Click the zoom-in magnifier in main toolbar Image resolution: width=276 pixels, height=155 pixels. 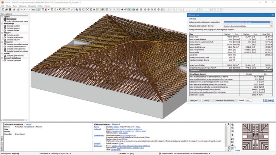(x=77, y=9)
